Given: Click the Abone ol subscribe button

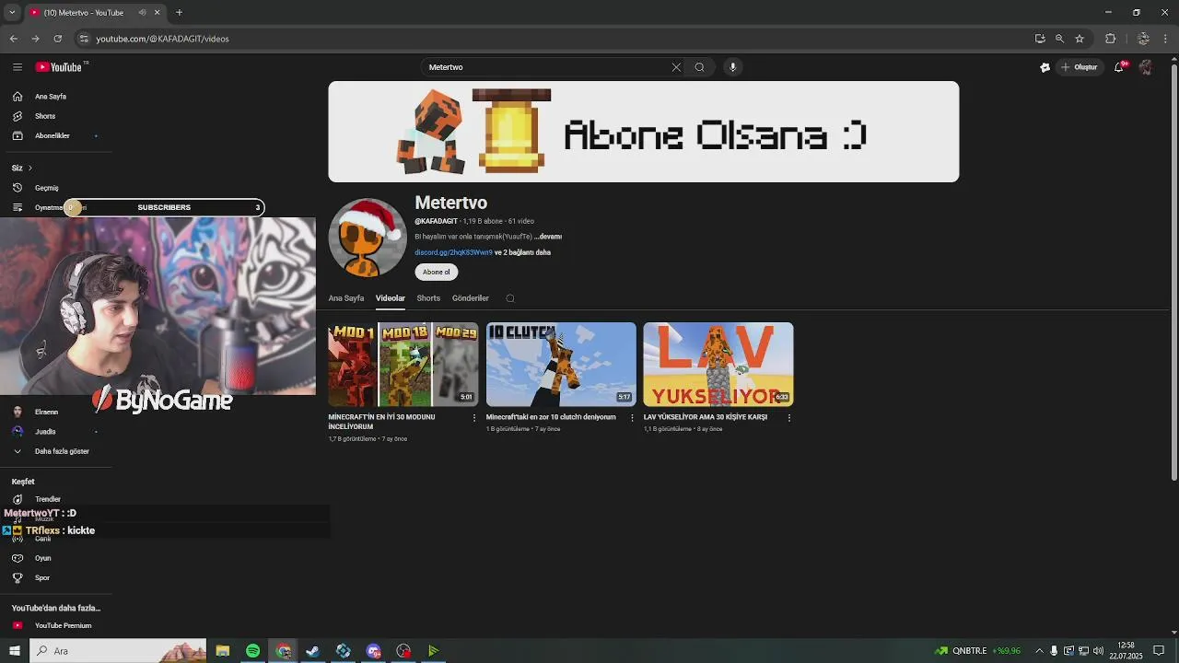Looking at the screenshot, I should coord(437,272).
